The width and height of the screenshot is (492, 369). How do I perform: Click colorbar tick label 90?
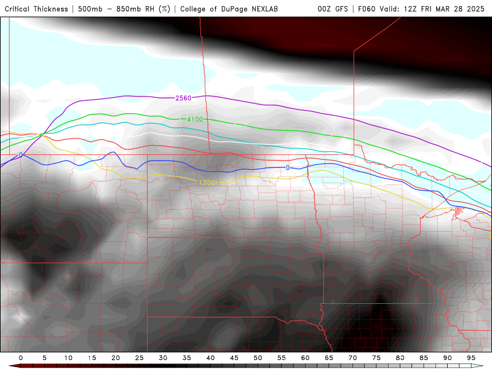click(x=448, y=358)
